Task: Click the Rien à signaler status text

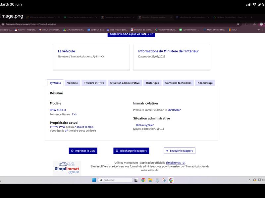Action: 145,125
